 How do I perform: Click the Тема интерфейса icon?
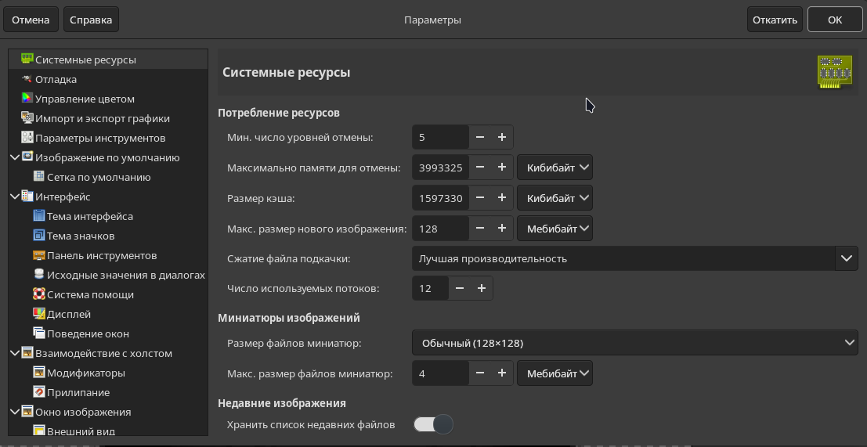(38, 216)
